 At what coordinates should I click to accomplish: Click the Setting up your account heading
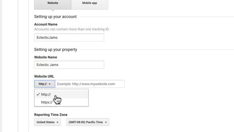tap(55, 16)
